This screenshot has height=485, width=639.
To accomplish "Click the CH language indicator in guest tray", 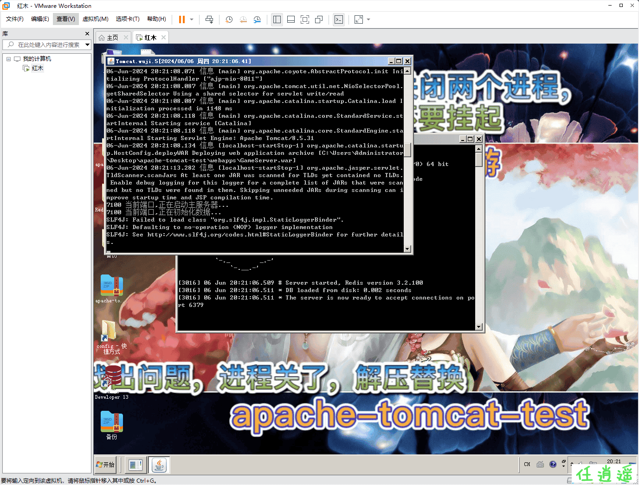I will [527, 465].
